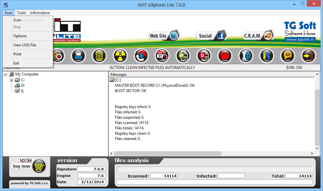Open the books manual icon
Viewport: 323px width, 191px height.
pyautogui.click(x=266, y=56)
